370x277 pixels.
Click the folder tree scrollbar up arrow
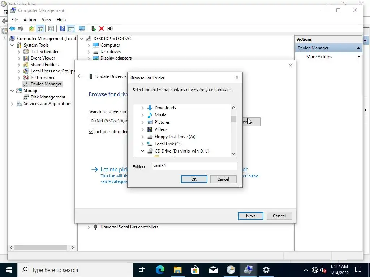point(234,107)
